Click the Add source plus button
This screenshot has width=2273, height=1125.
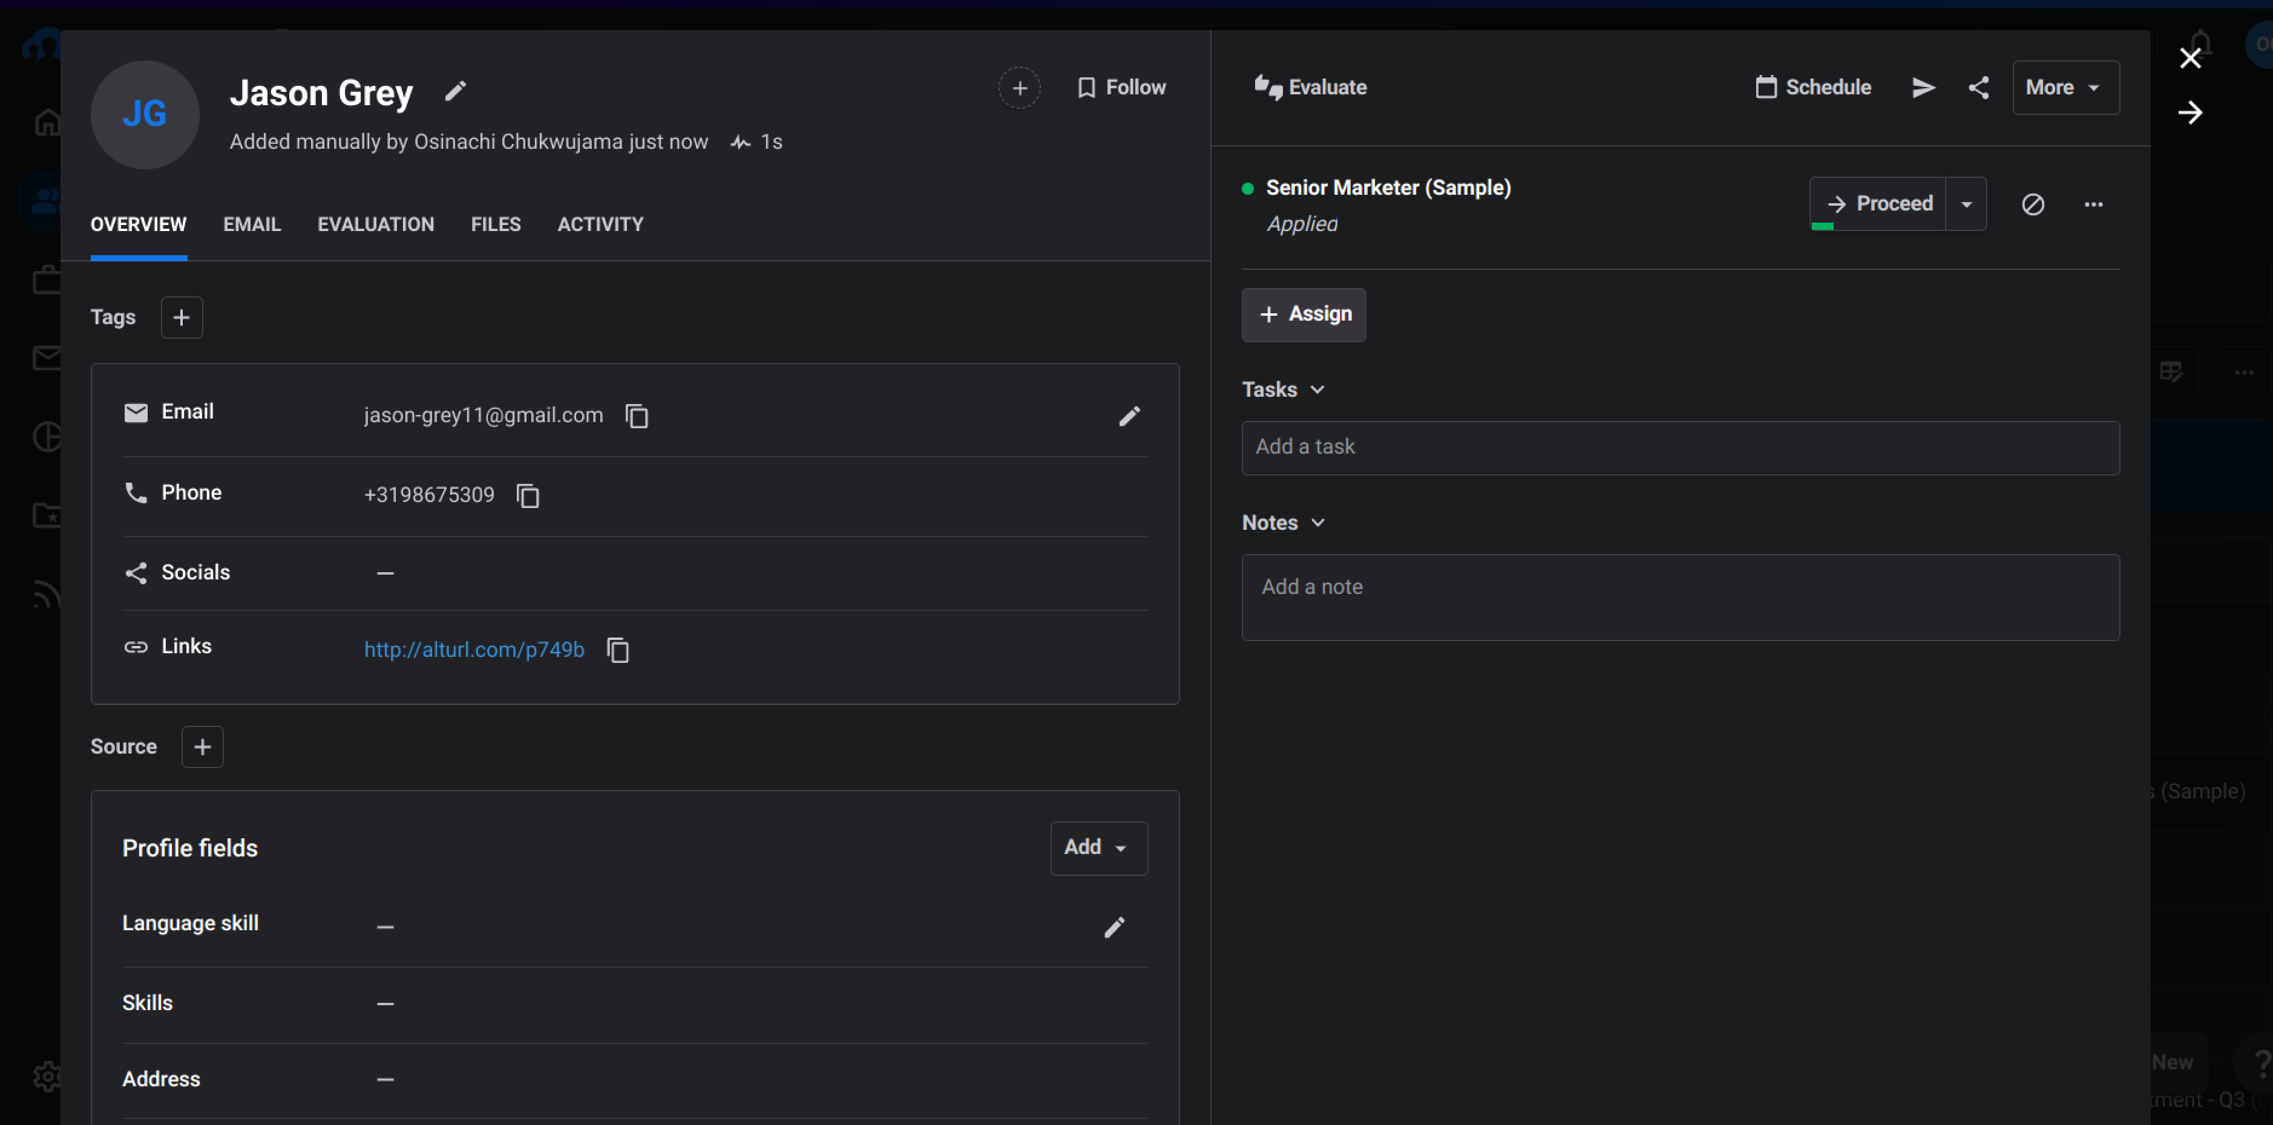202,745
